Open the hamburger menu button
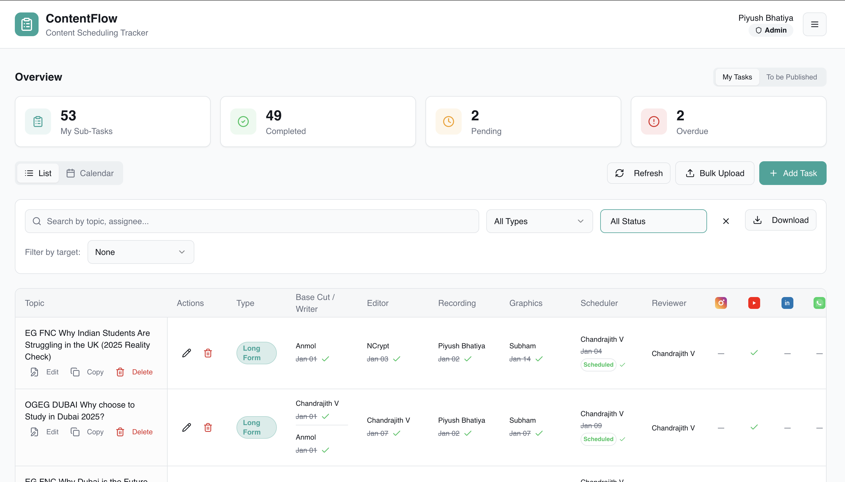 coord(814,24)
